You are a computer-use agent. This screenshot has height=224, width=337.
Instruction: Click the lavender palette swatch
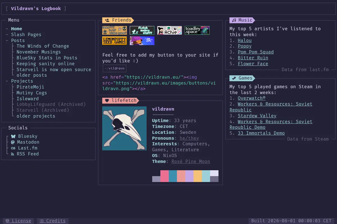pyautogui.click(x=190, y=176)
